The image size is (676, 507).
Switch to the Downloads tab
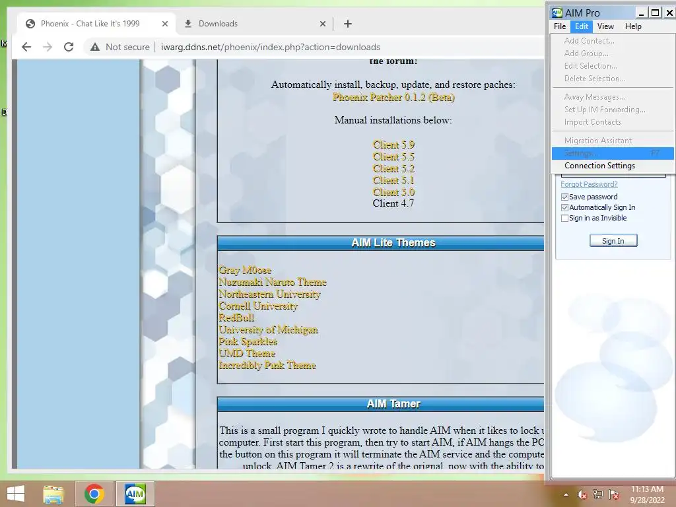click(254, 24)
